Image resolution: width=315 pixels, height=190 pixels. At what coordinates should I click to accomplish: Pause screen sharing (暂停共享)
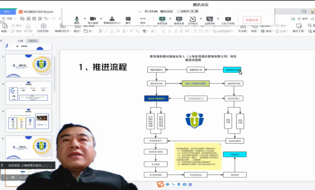[x=179, y=19]
